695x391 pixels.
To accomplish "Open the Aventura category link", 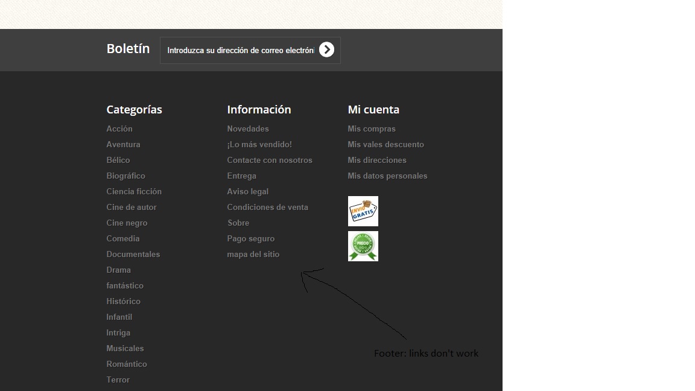I will coord(123,145).
